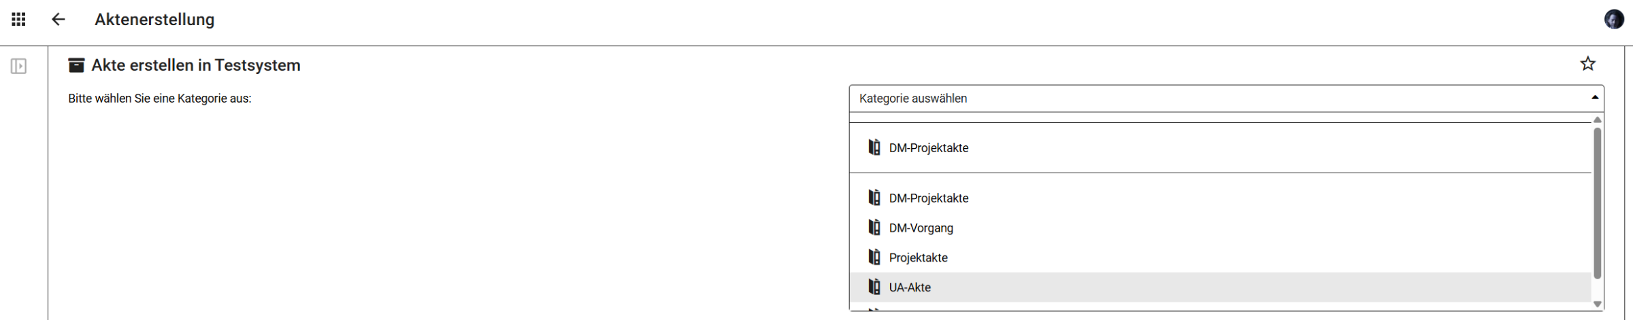
Task: Select the DM-Projektakte entry between separator lines
Action: [x=929, y=148]
